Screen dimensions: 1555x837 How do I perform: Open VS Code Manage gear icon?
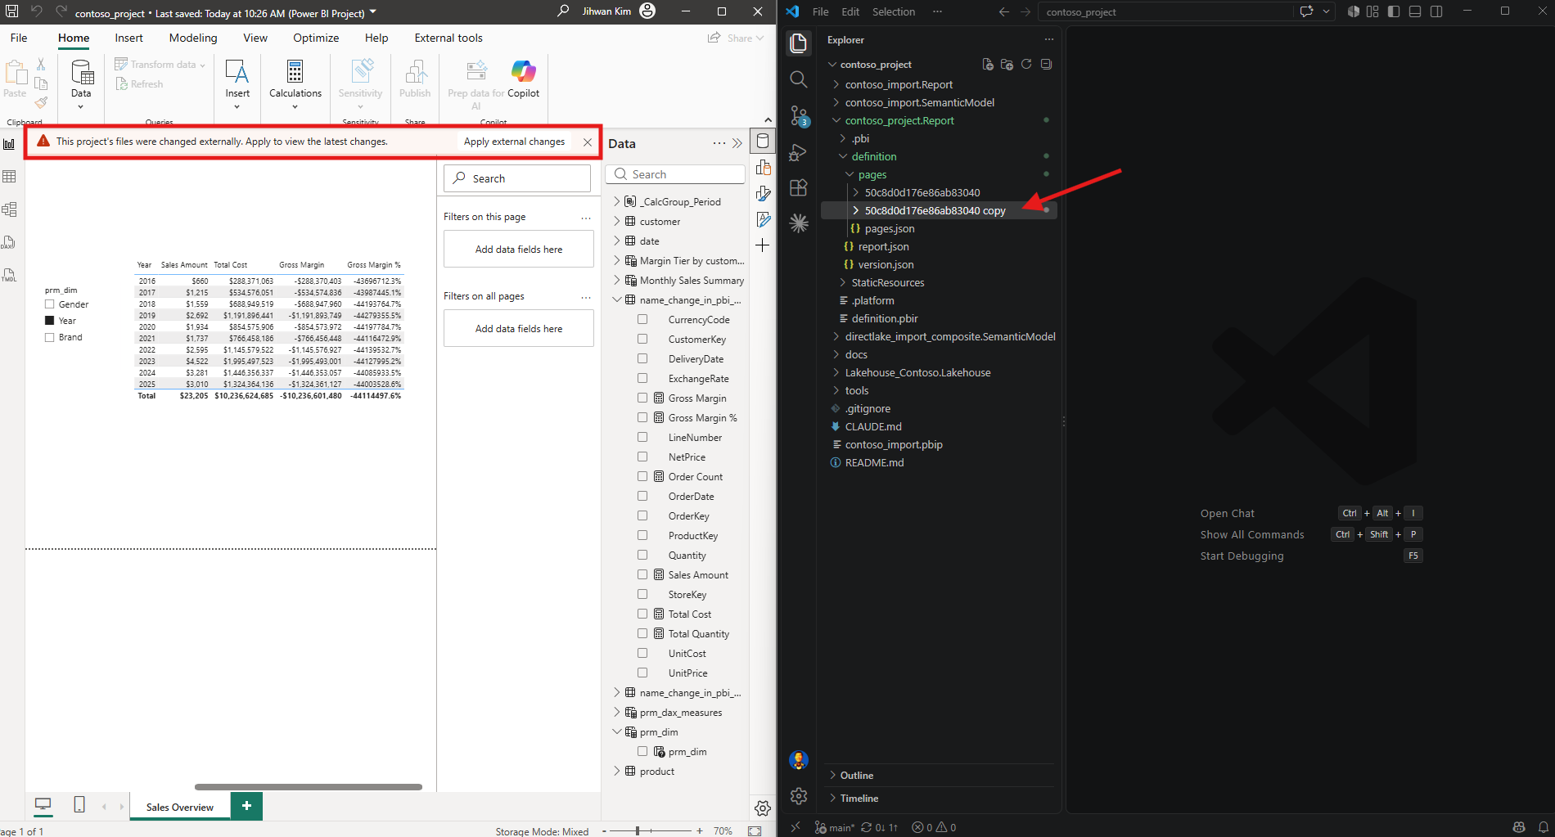coord(799,796)
